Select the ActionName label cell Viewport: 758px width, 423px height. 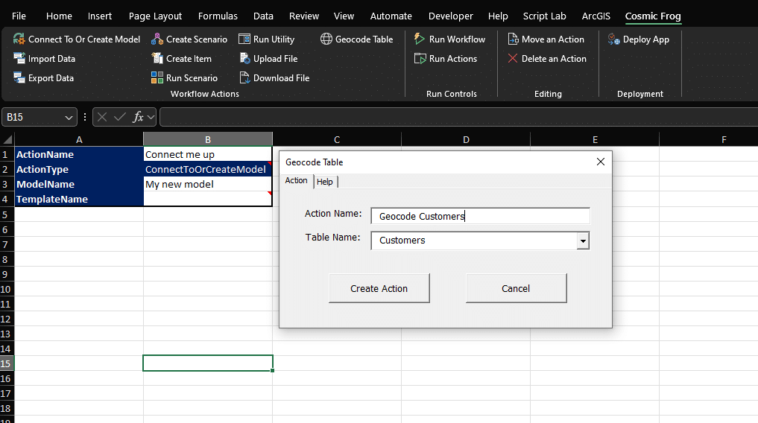click(79, 154)
